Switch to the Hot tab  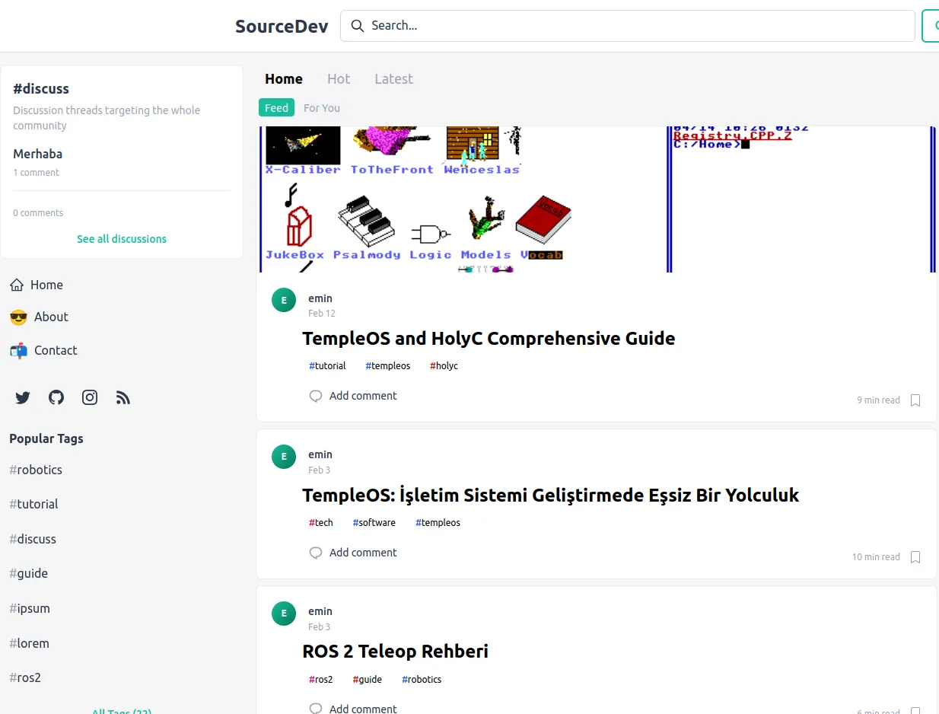[x=338, y=78]
